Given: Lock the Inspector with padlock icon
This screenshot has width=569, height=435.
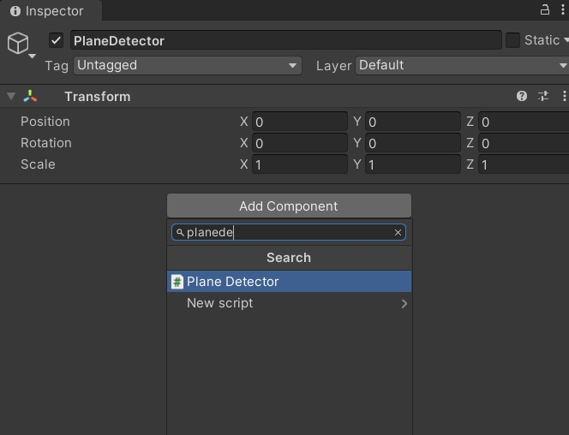Looking at the screenshot, I should coord(544,10).
